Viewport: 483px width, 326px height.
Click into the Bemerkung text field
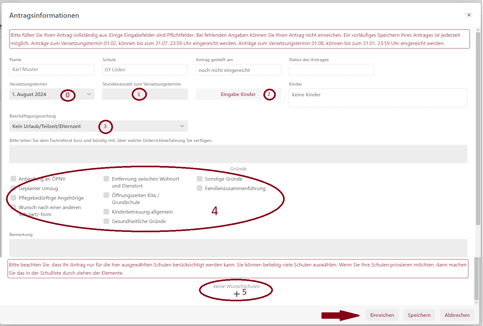238,248
